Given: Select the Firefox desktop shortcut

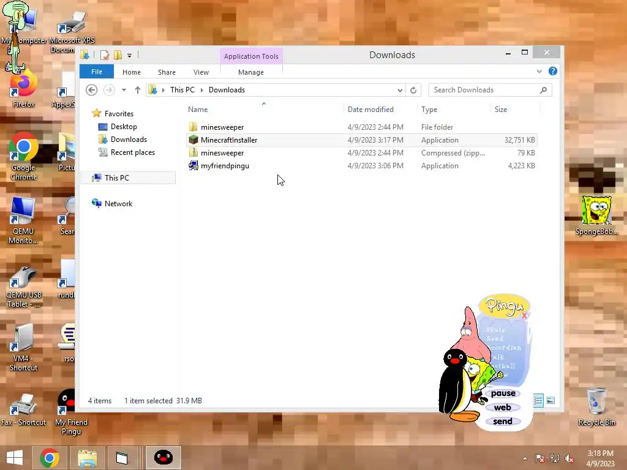Looking at the screenshot, I should pyautogui.click(x=23, y=89).
